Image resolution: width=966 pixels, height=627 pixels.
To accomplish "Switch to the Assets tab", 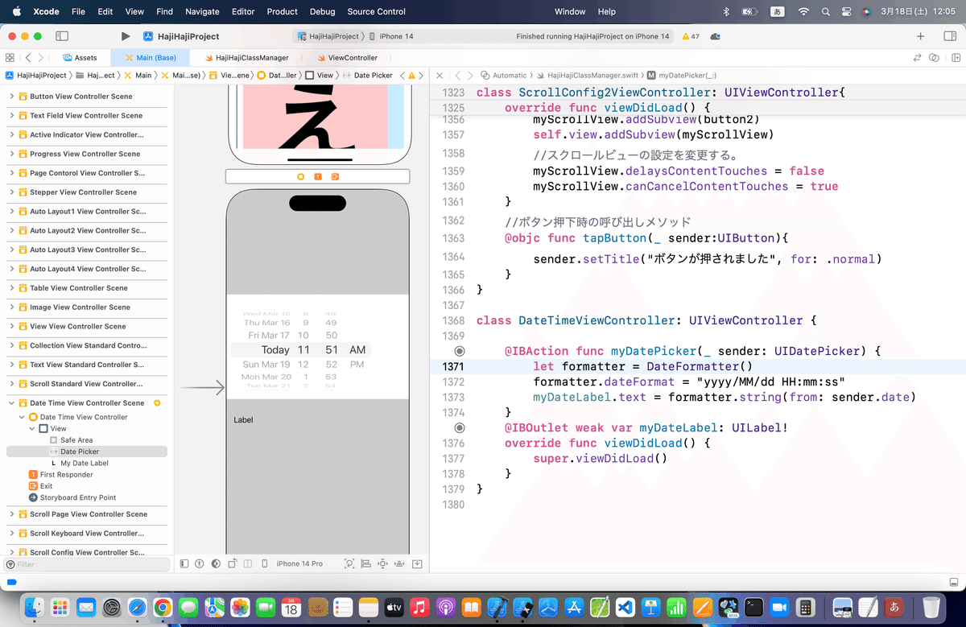I will [80, 58].
